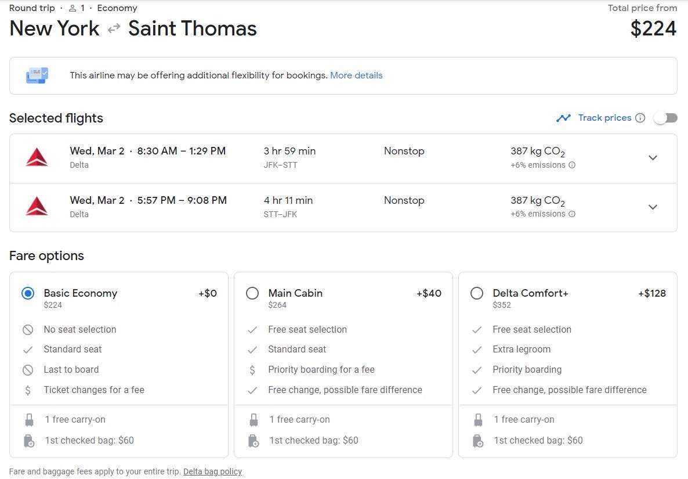This screenshot has height=479, width=688.
Task: Click the Delta logo on the outbound flight
Action: point(37,157)
